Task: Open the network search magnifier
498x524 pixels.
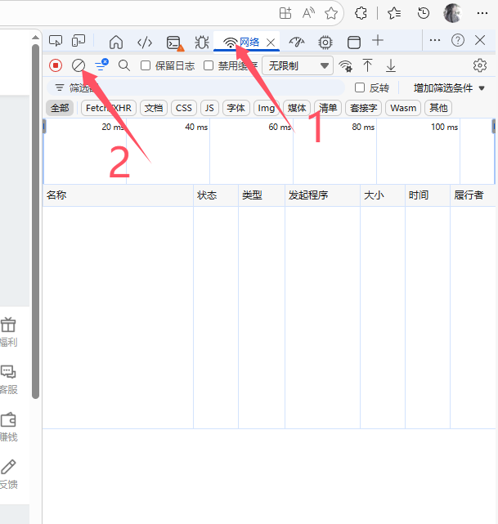Action: [124, 65]
